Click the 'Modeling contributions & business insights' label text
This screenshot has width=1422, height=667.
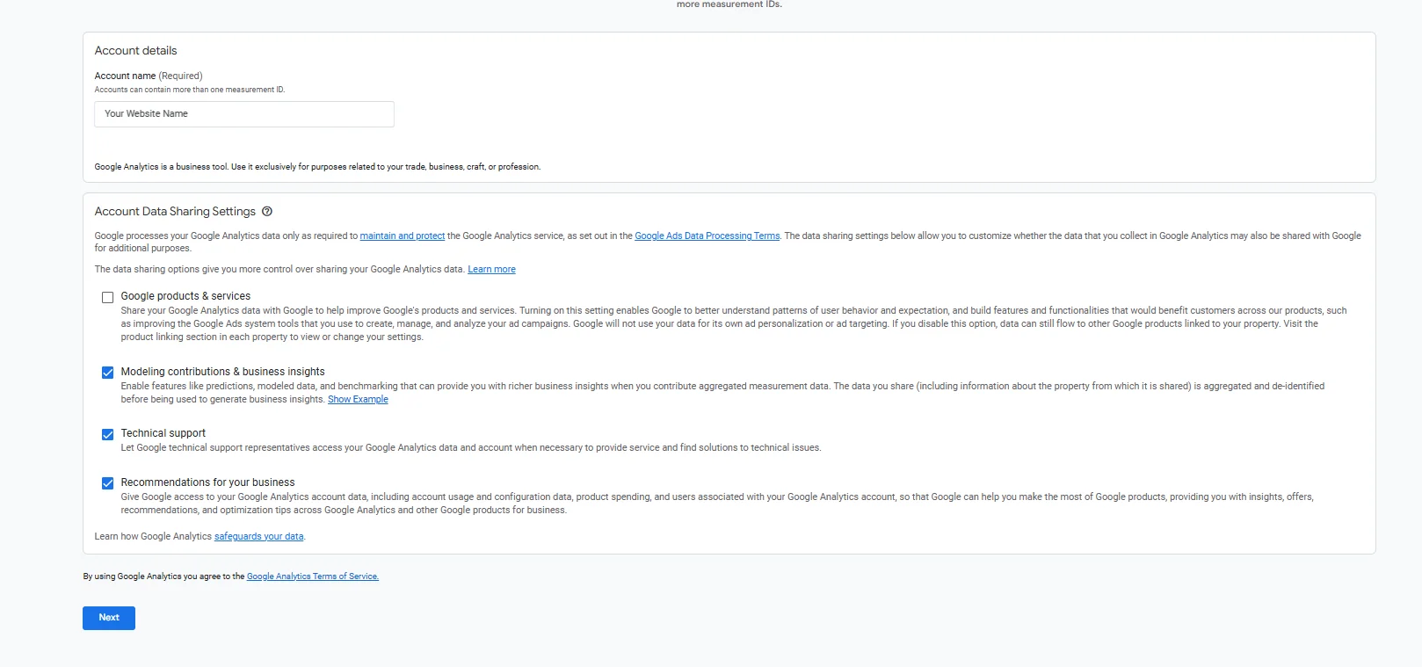pyautogui.click(x=222, y=372)
